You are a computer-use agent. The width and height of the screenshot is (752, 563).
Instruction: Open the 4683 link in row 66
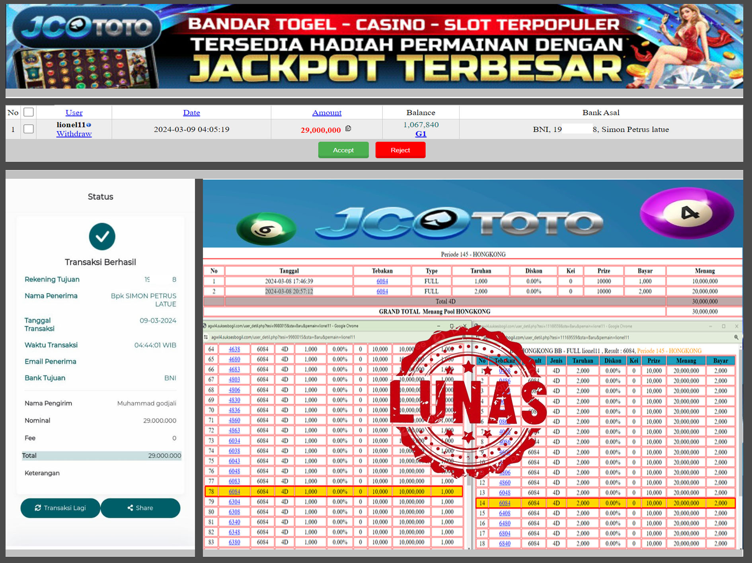click(234, 369)
